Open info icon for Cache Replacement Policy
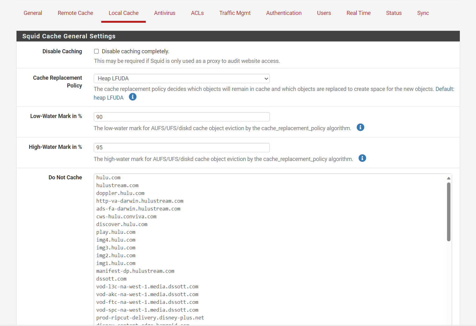The height and width of the screenshot is (326, 476). pyautogui.click(x=133, y=97)
